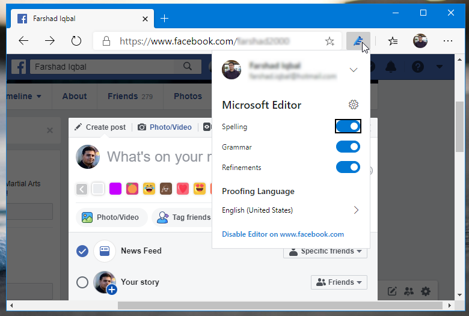Open the favorites list icon
Viewport: 469px width, 316px height.
[393, 41]
